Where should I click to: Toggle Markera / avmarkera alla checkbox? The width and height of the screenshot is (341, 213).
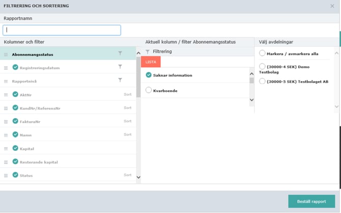(262, 54)
